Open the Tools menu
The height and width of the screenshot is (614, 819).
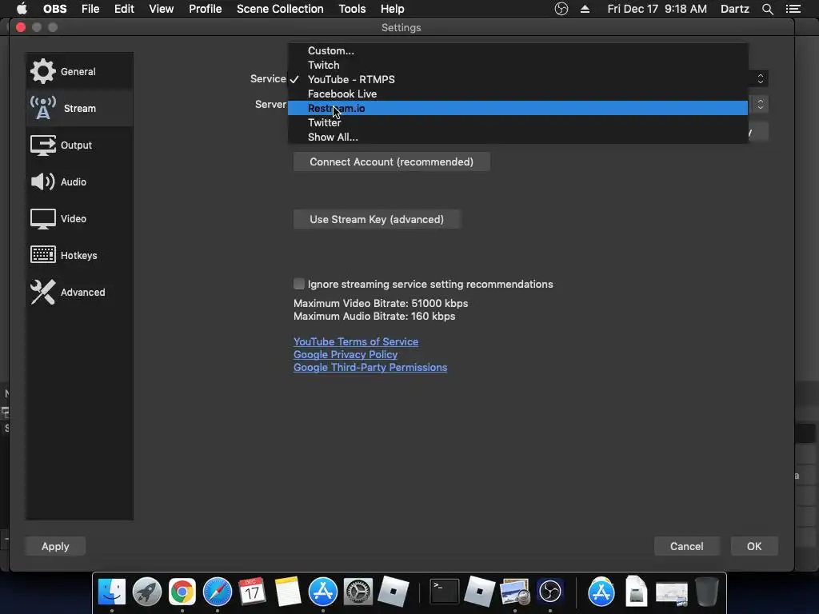coord(352,9)
